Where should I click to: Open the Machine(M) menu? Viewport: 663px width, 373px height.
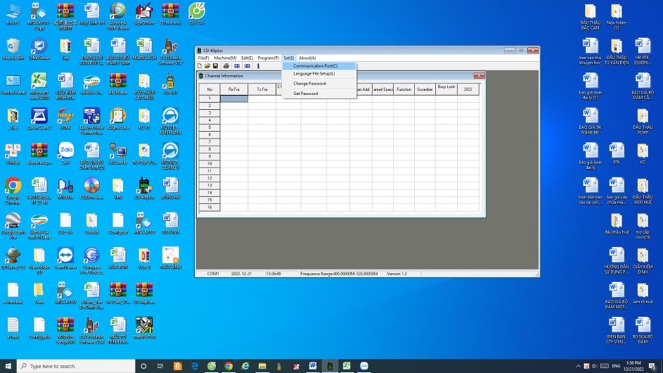coord(225,58)
